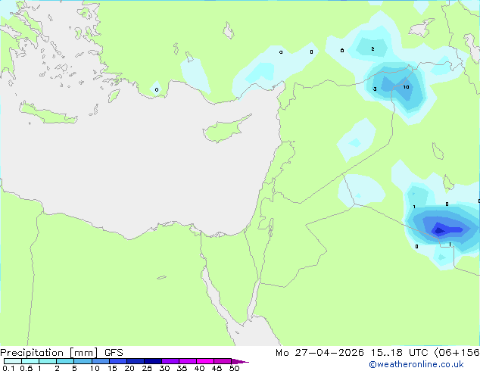Click the "0" value on Turkey's south coast
The width and height of the screenshot is (480, 371).
157,89
